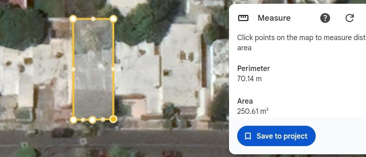The width and height of the screenshot is (366, 157).
Task: Select the Area value 250.61 m²
Action: point(253,111)
